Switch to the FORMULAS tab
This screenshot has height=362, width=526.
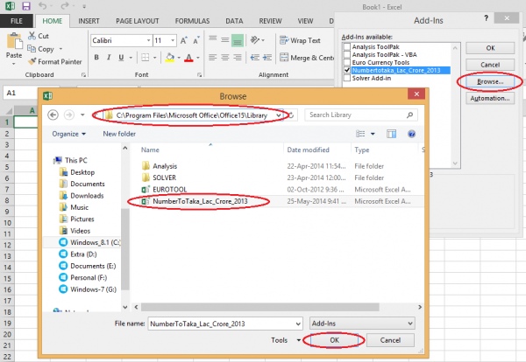point(192,21)
